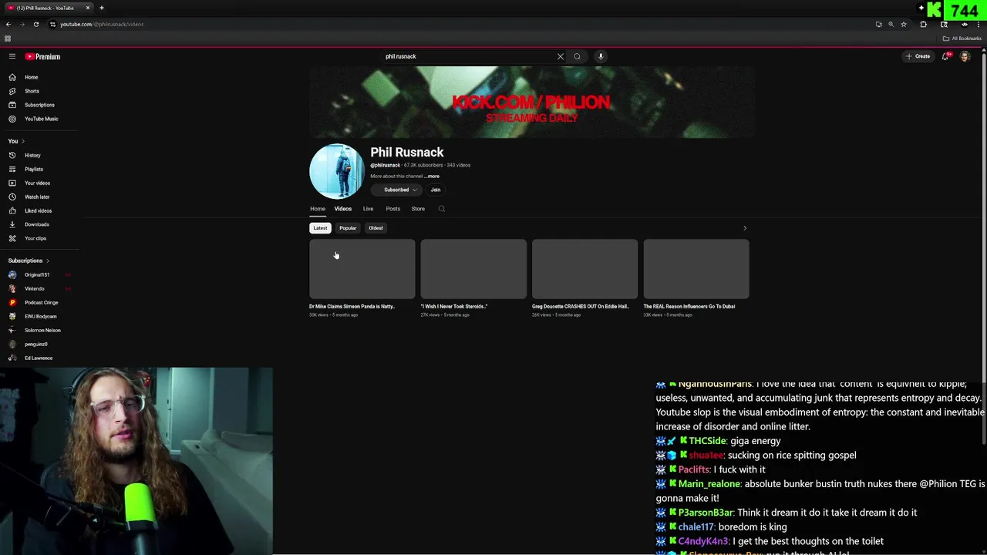987x555 pixels.
Task: Clear the search box with X
Action: pyautogui.click(x=561, y=56)
